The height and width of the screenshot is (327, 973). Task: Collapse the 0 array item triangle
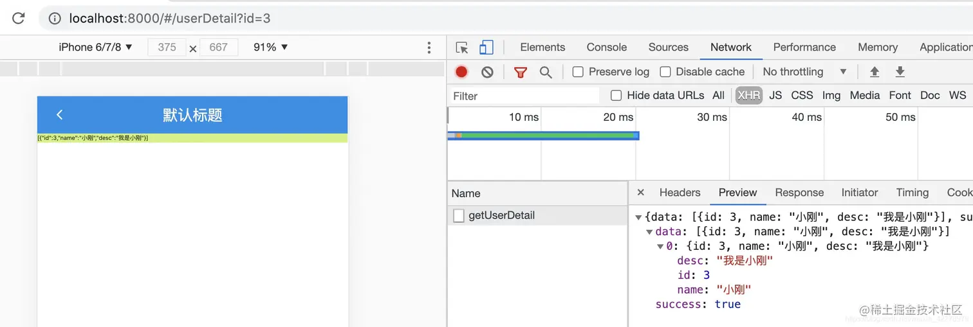click(x=660, y=247)
